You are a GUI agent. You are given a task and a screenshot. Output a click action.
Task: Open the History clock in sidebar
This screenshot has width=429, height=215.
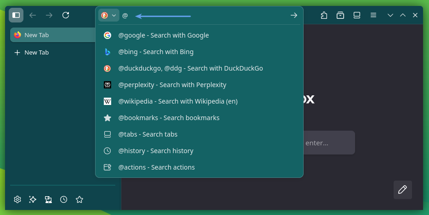tap(64, 199)
